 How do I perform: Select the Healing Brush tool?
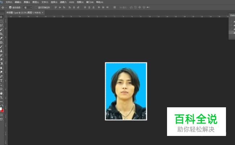click(1, 42)
